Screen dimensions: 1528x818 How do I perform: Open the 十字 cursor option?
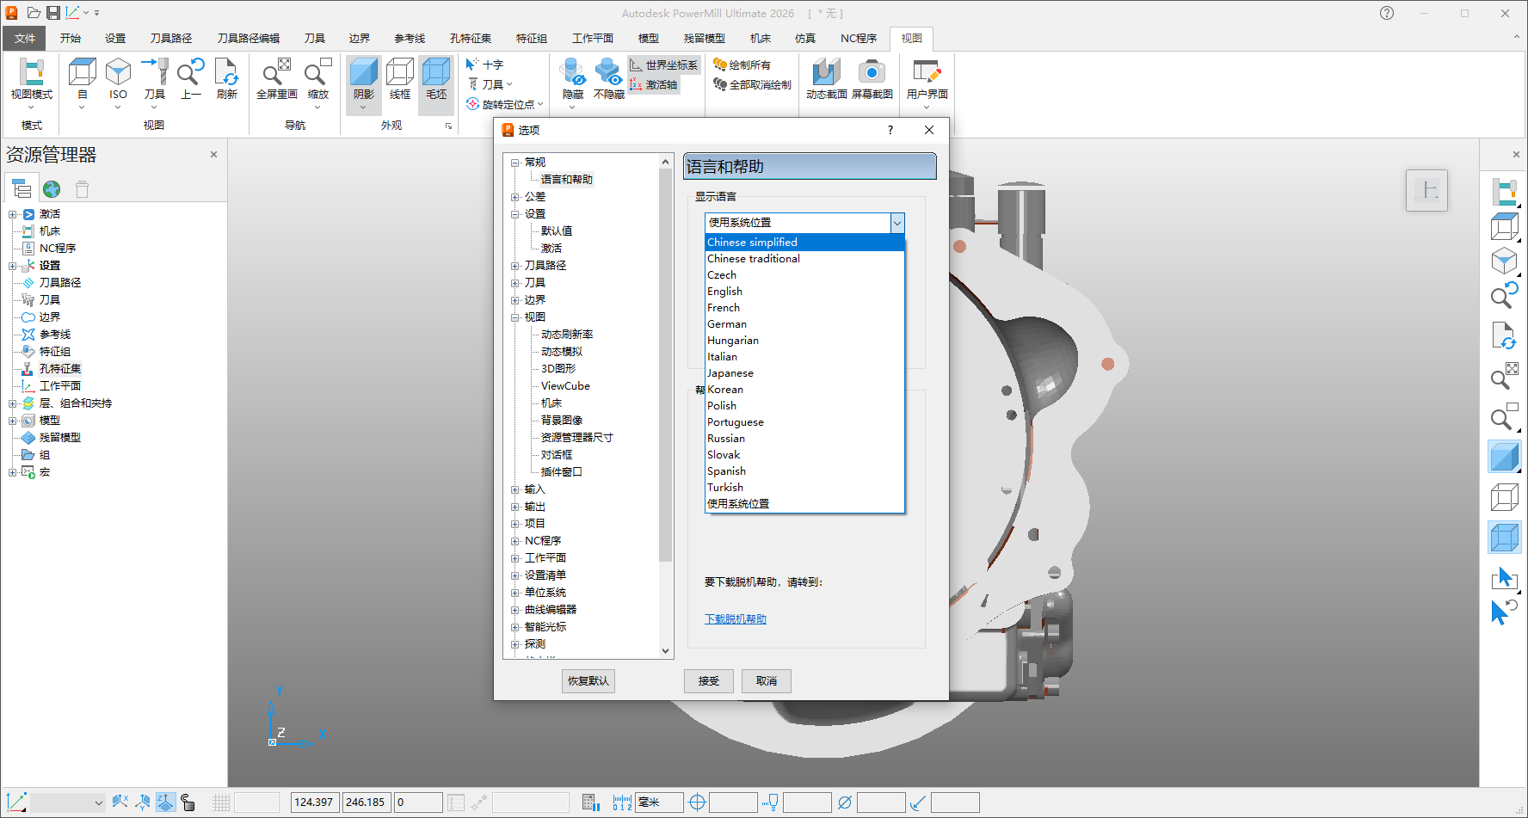484,65
